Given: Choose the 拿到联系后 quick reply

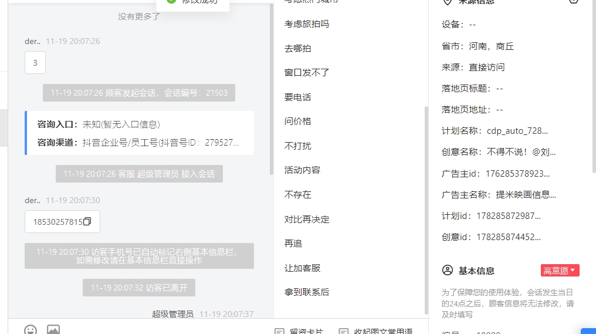Looking at the screenshot, I should coord(307,292).
